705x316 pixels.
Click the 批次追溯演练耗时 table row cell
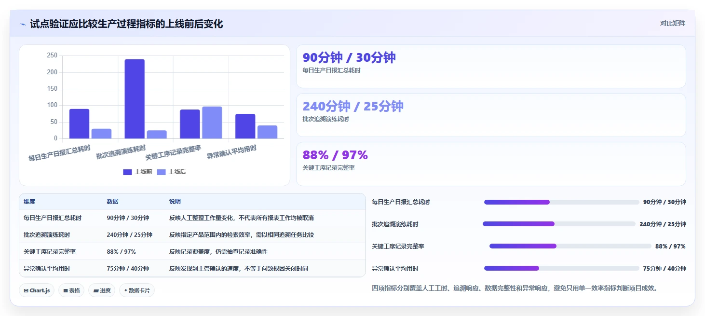pos(47,235)
